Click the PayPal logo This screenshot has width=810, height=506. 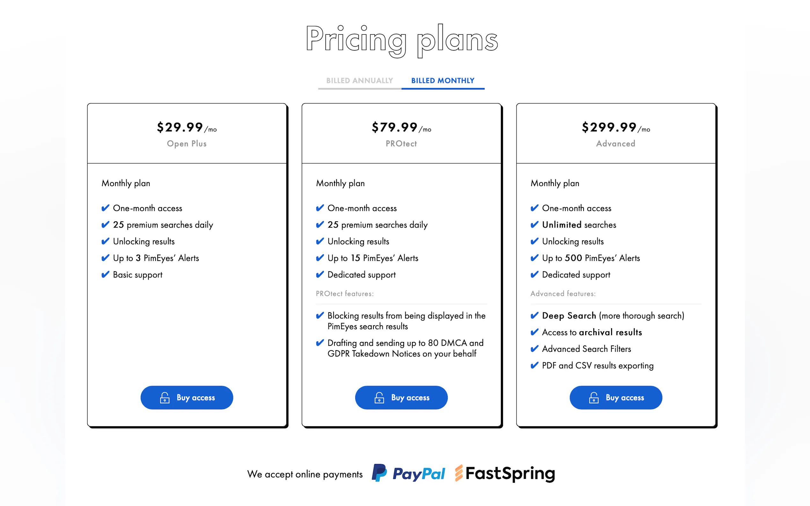click(409, 473)
